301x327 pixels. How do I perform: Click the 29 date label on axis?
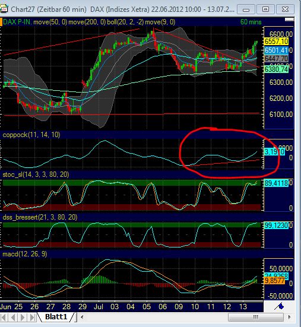[83, 307]
